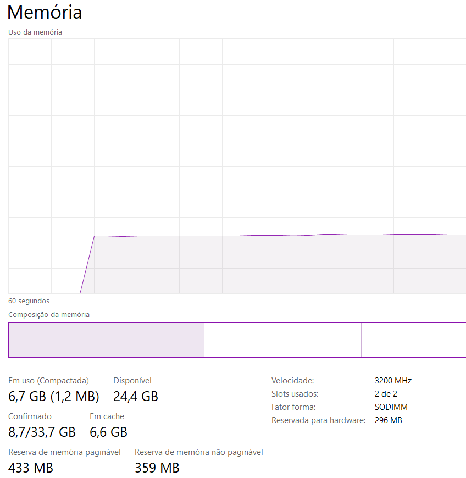466x478 pixels.
Task: Click the '359 MB' value
Action: click(x=157, y=468)
